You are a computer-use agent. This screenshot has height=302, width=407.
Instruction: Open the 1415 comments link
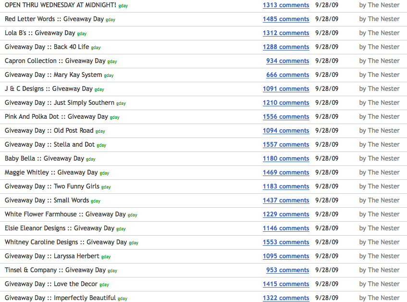pos(286,284)
